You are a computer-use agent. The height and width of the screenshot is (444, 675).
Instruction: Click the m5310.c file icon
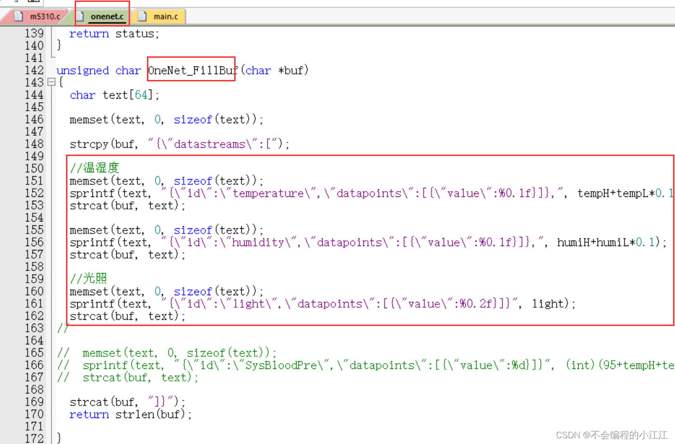tap(19, 16)
